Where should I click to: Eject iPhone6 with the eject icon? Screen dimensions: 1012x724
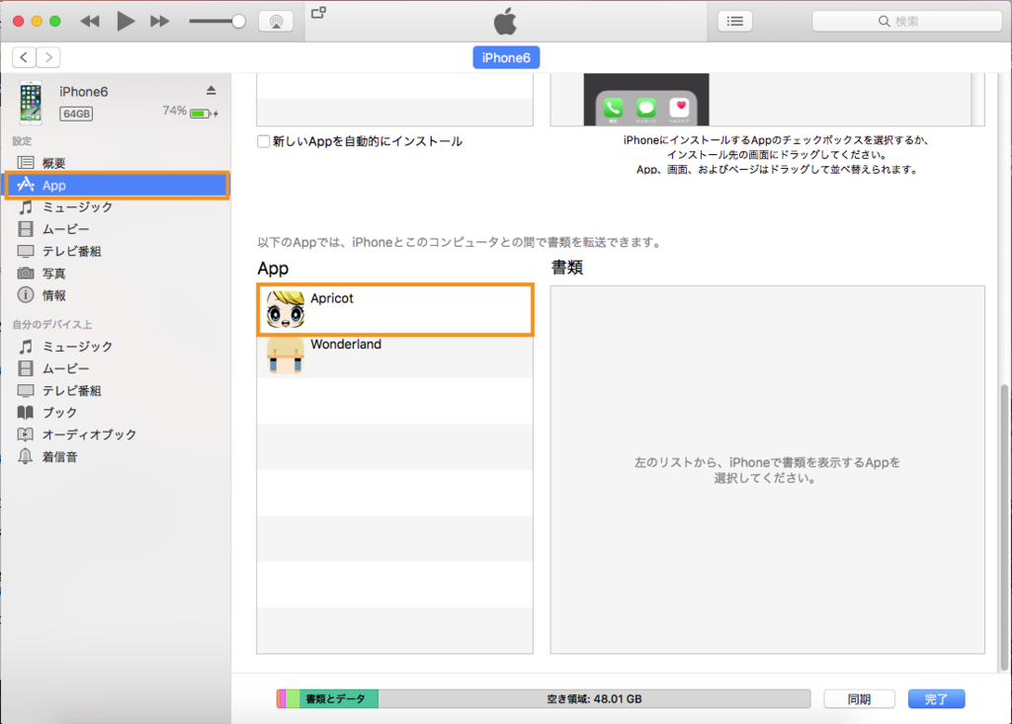(x=211, y=90)
